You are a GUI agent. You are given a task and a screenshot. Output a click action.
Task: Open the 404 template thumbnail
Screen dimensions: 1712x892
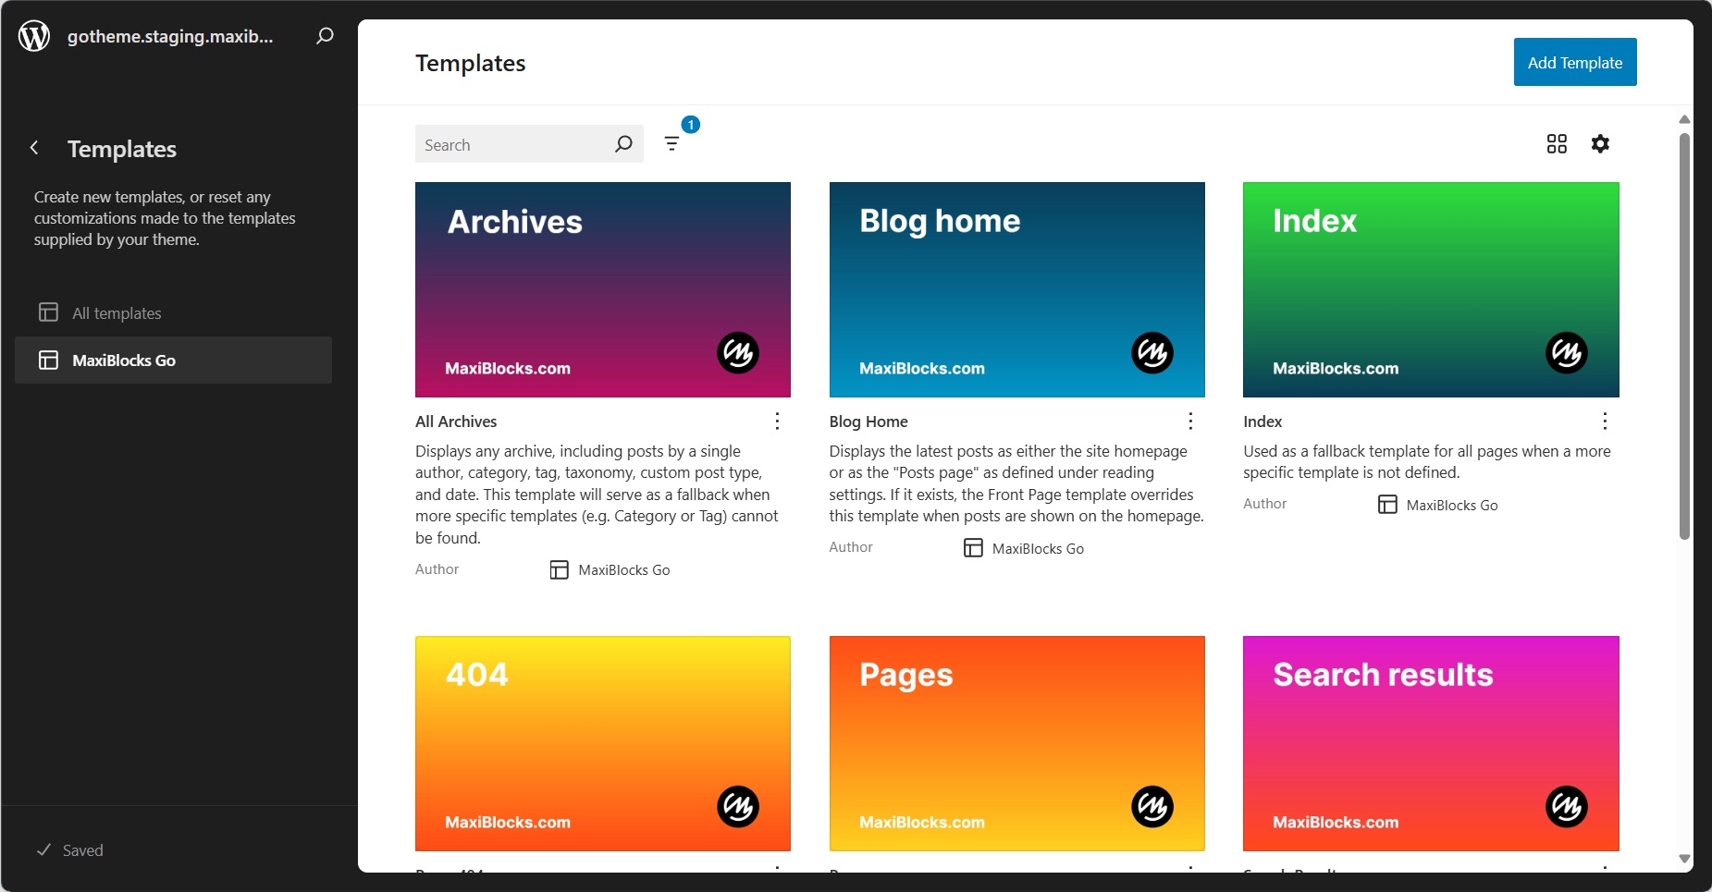tap(603, 743)
